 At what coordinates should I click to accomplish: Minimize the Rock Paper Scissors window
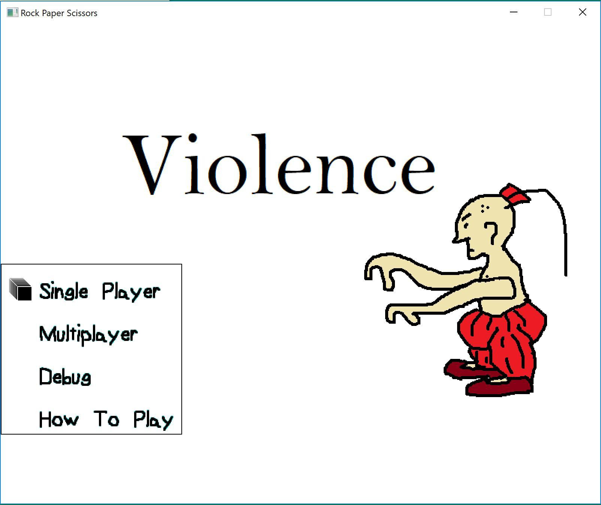click(x=514, y=12)
